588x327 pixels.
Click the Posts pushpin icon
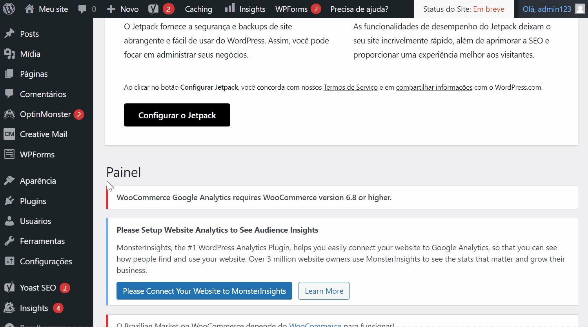click(9, 34)
